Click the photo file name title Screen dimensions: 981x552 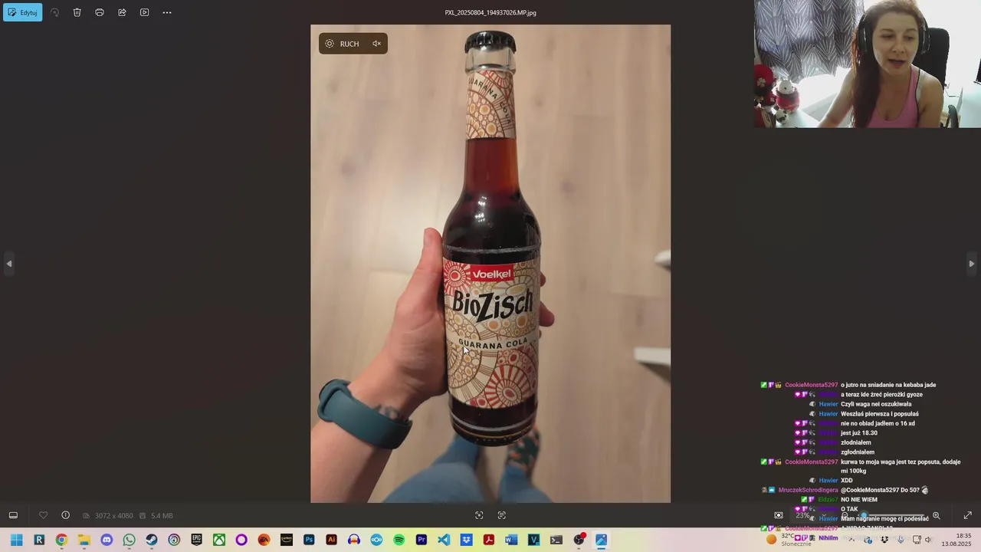pyautogui.click(x=490, y=12)
